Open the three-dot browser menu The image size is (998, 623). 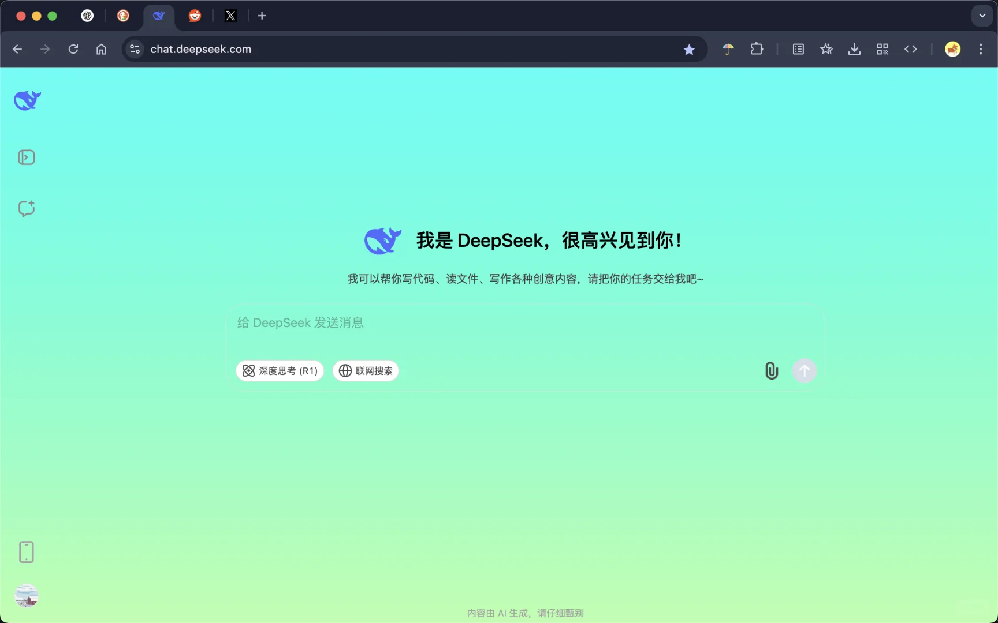(x=981, y=49)
